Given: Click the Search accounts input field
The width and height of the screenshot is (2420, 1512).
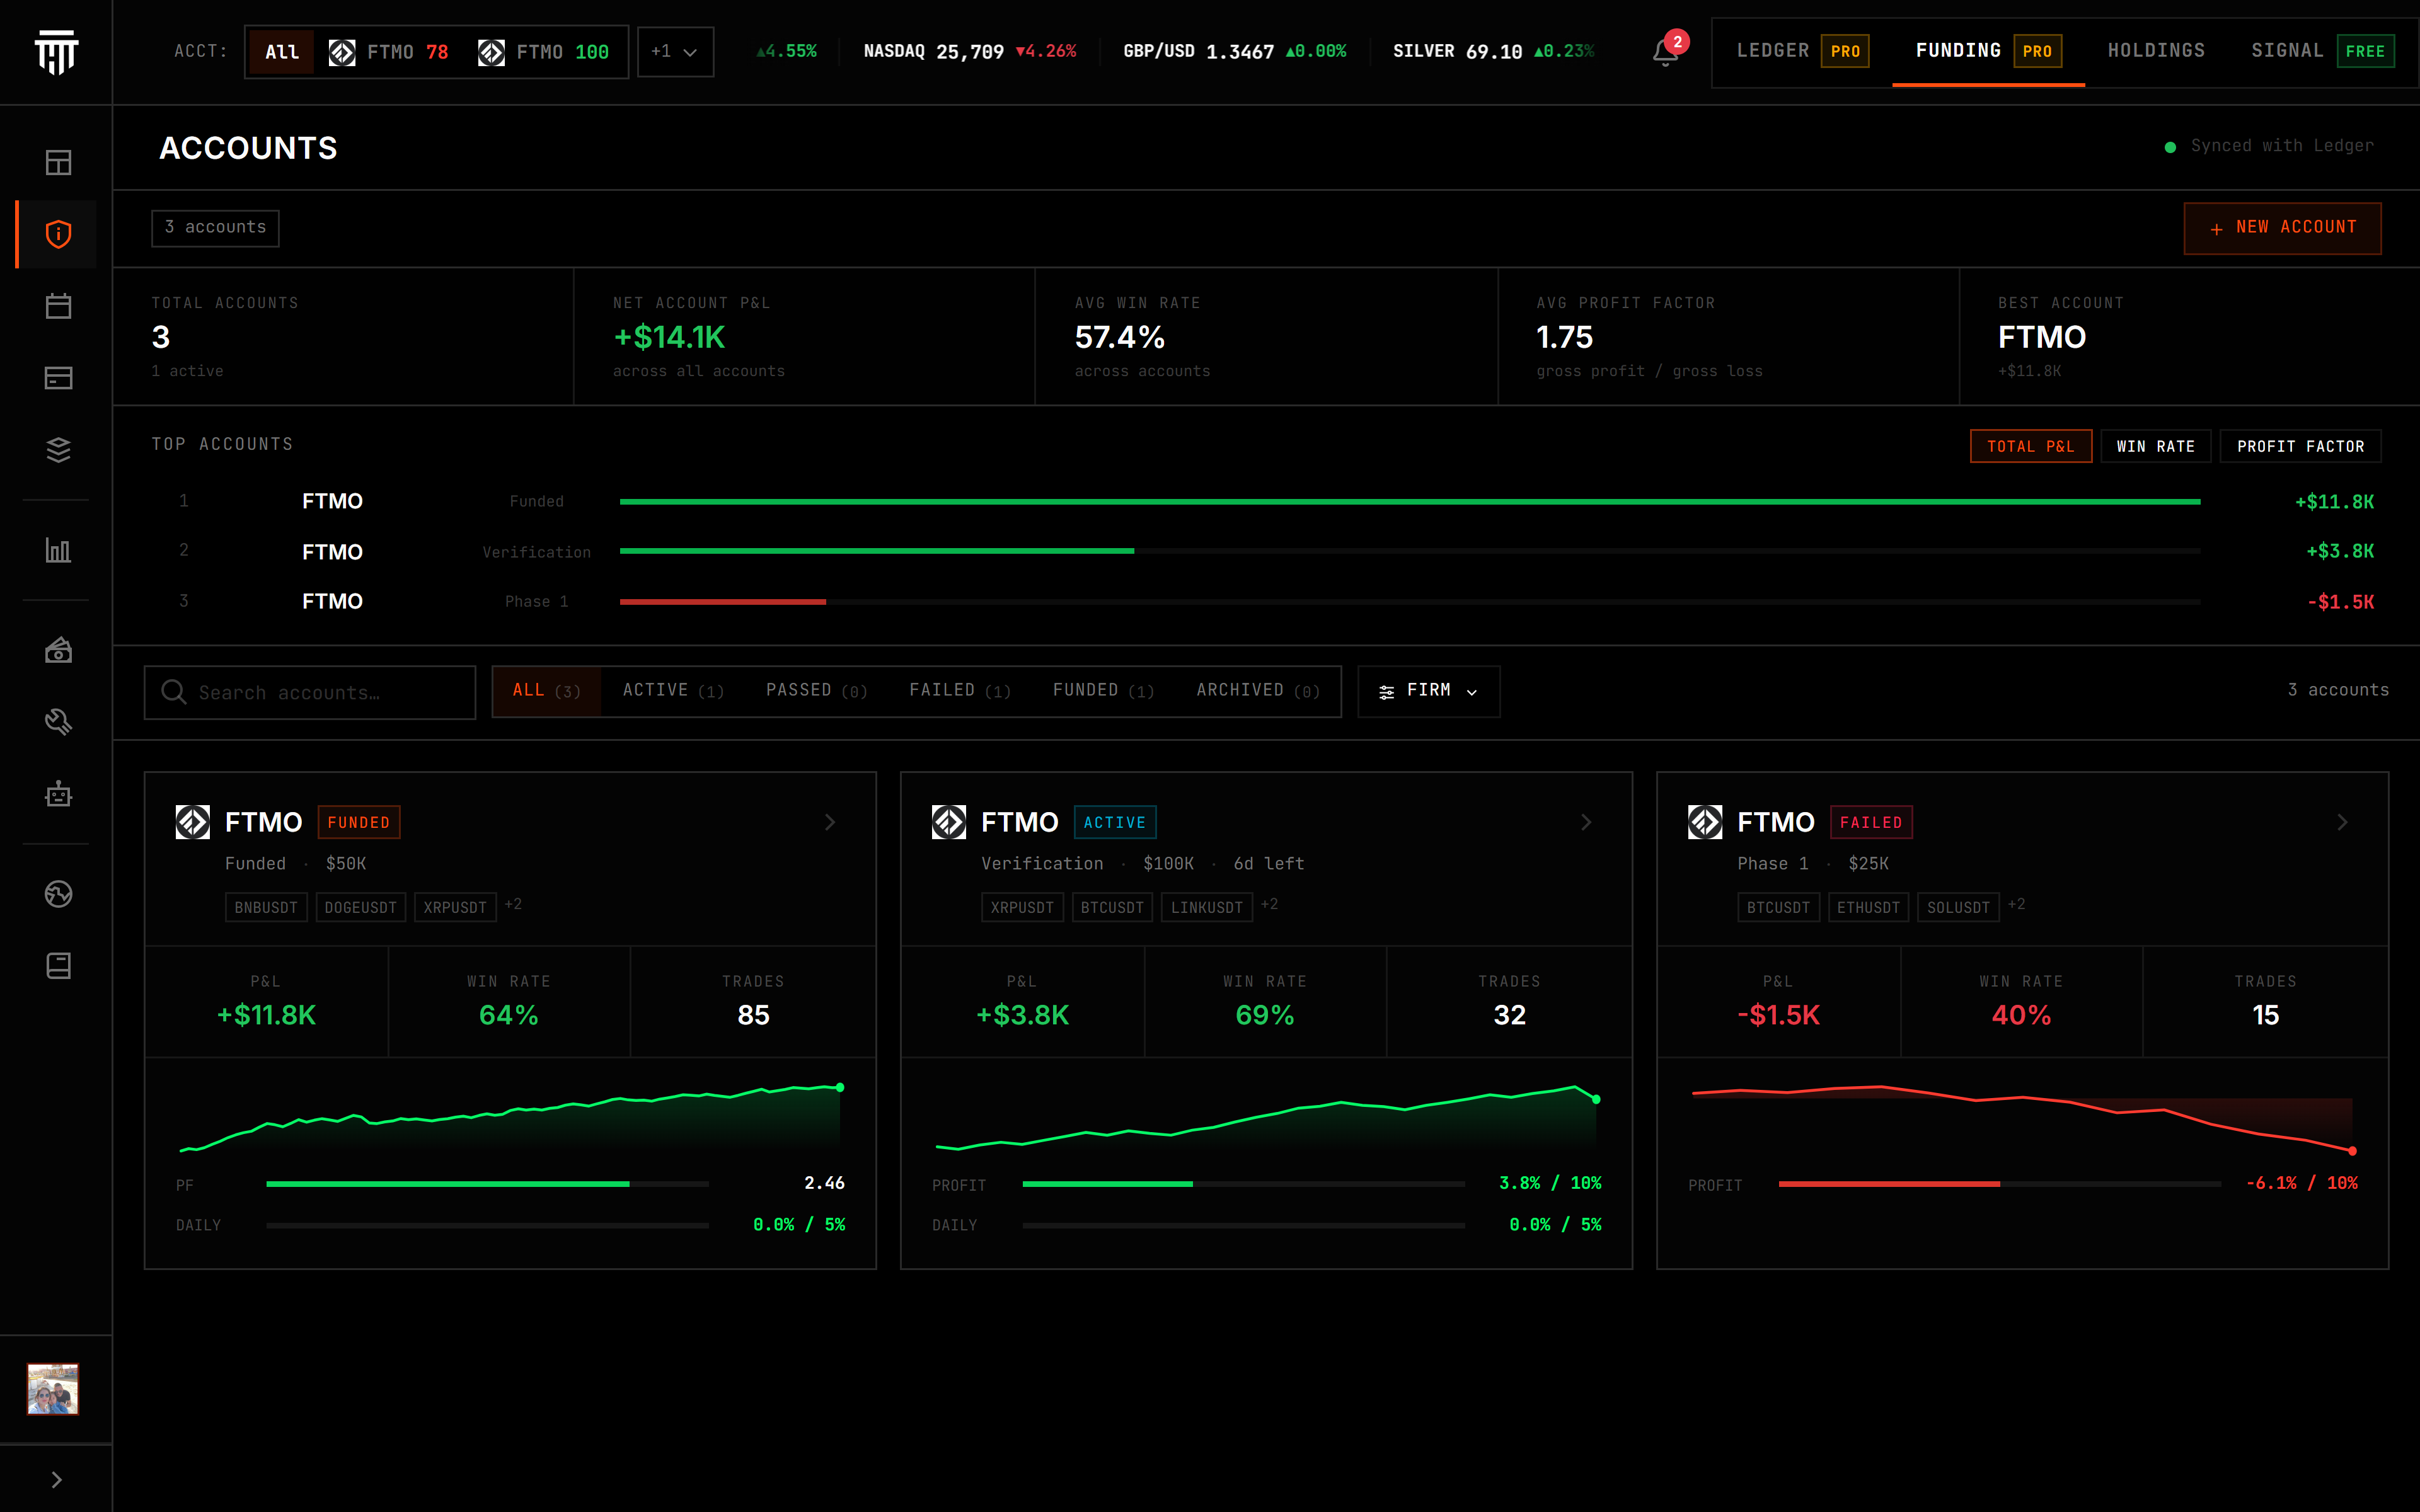Looking at the screenshot, I should point(310,692).
